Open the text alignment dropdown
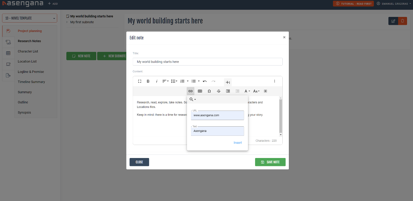Image resolution: width=413 pixels, height=201 pixels. (165, 81)
